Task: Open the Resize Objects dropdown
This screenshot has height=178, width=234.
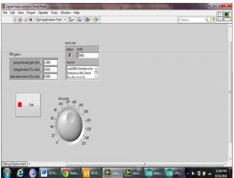Action: [x=88, y=20]
